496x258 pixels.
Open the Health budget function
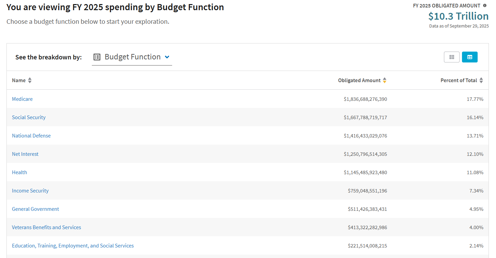pos(19,172)
